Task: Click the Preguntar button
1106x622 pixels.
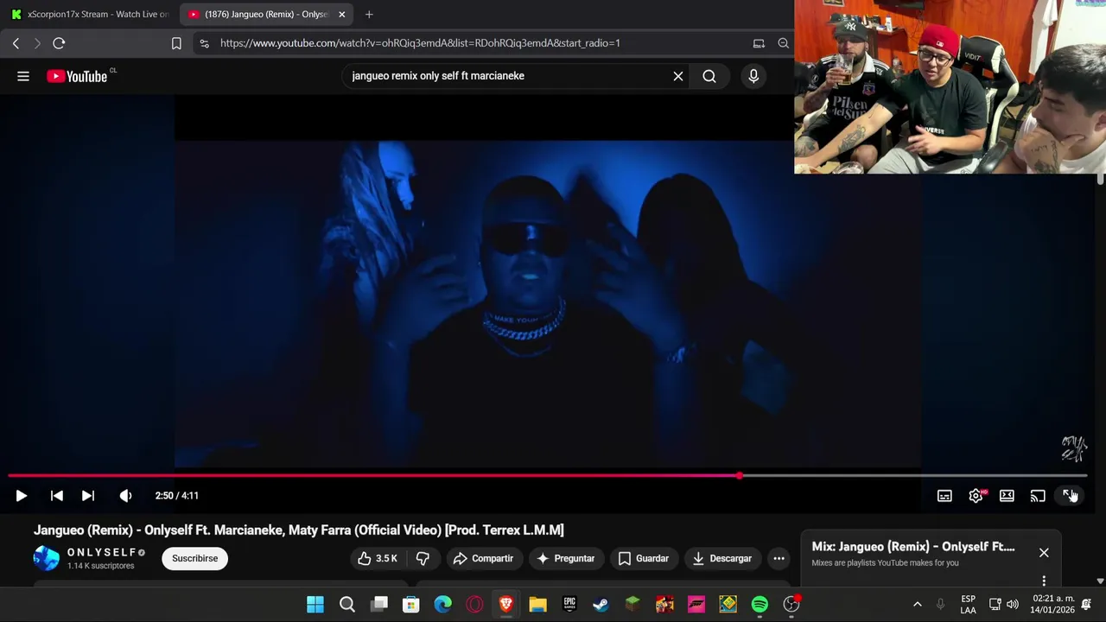Action: click(565, 558)
